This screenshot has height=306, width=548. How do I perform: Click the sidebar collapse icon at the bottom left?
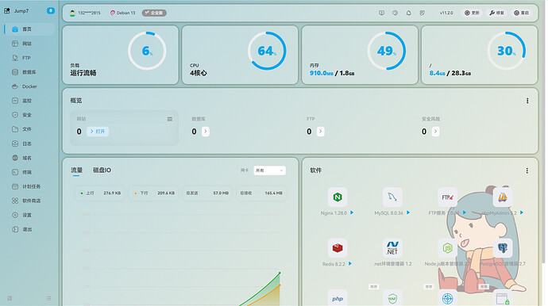pyautogui.click(x=10, y=298)
